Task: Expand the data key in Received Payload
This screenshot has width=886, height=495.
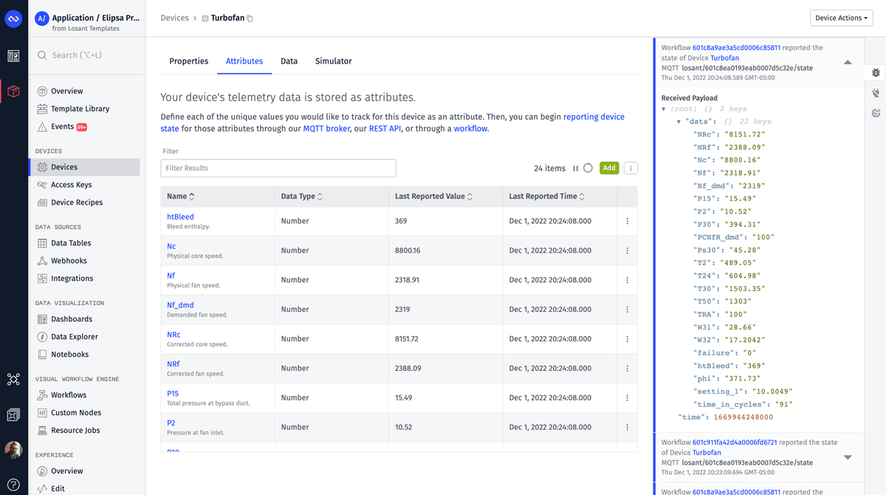Action: [x=679, y=121]
